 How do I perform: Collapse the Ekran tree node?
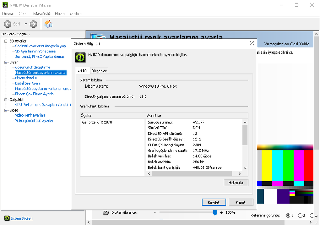(6, 62)
